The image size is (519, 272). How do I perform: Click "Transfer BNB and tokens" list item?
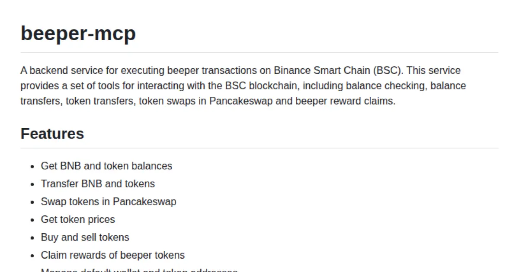pos(98,184)
